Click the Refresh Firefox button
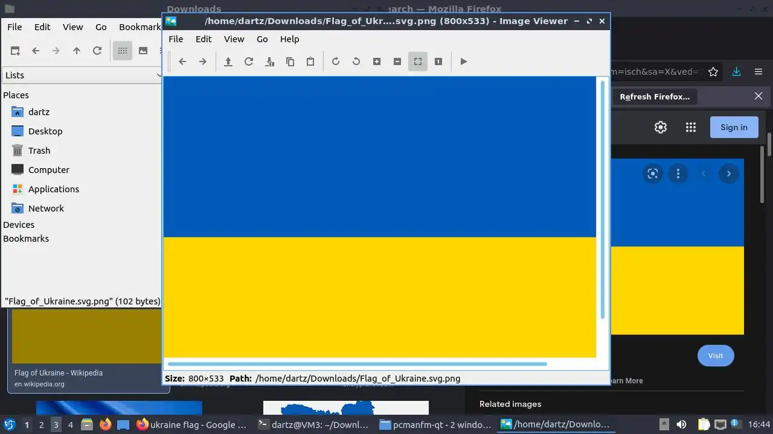The width and height of the screenshot is (773, 434). (655, 96)
